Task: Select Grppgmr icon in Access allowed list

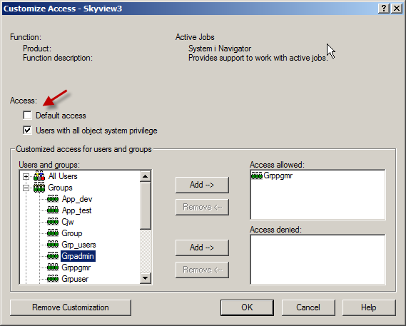Action: click(257, 175)
